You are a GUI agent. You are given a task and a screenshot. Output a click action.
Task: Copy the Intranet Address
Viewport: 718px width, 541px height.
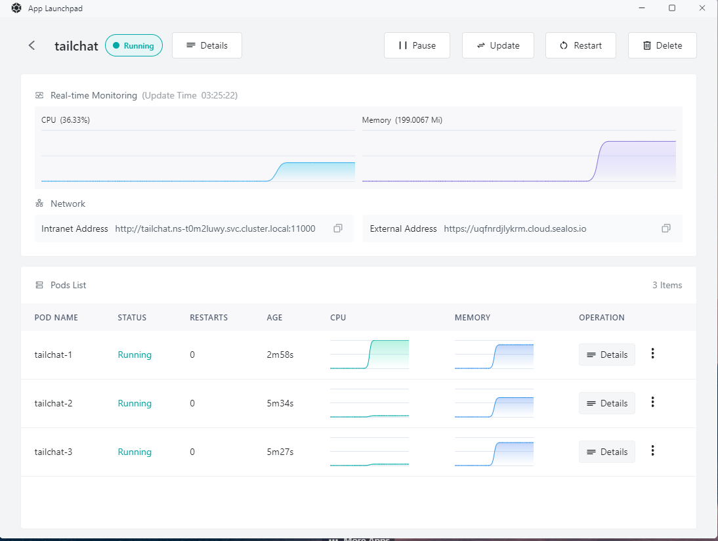(338, 228)
